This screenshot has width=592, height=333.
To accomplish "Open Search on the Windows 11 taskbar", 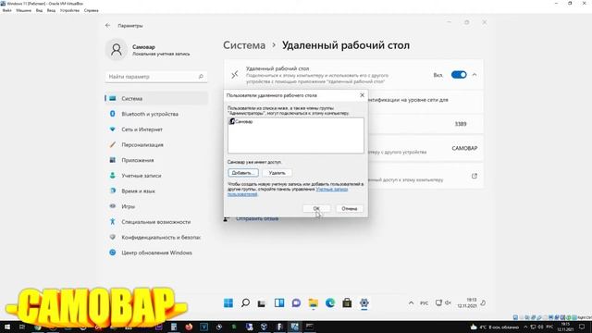I will (245, 302).
